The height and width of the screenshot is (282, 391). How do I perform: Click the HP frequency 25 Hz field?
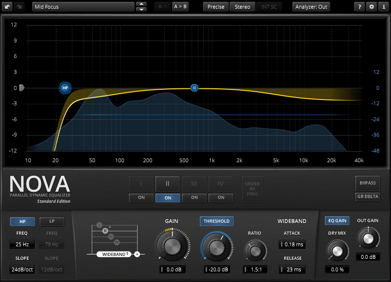(x=22, y=244)
